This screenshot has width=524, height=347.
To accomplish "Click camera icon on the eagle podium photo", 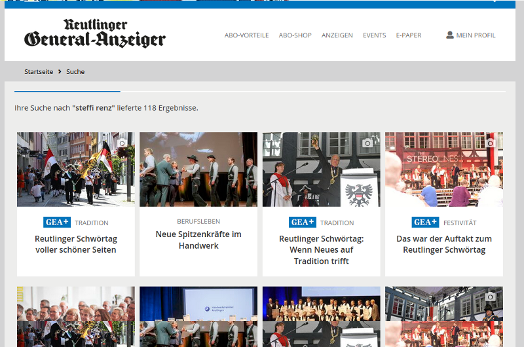I will pyautogui.click(x=367, y=143).
